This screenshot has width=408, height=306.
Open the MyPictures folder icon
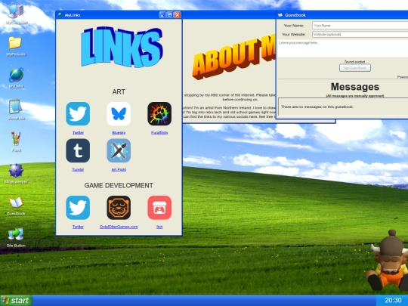[16, 46]
